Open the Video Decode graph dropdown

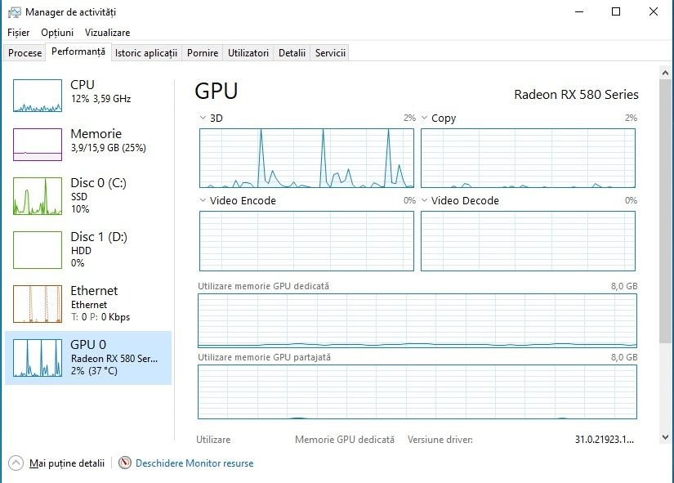[425, 201]
